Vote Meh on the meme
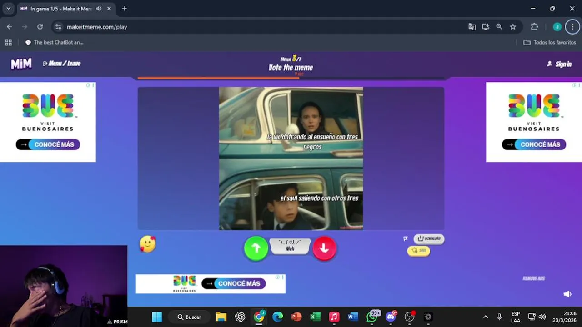 tap(290, 246)
